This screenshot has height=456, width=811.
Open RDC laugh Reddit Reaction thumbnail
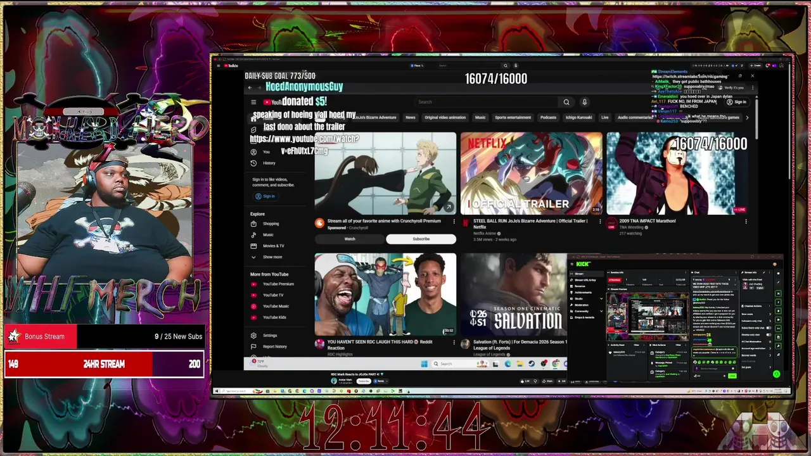(x=385, y=294)
